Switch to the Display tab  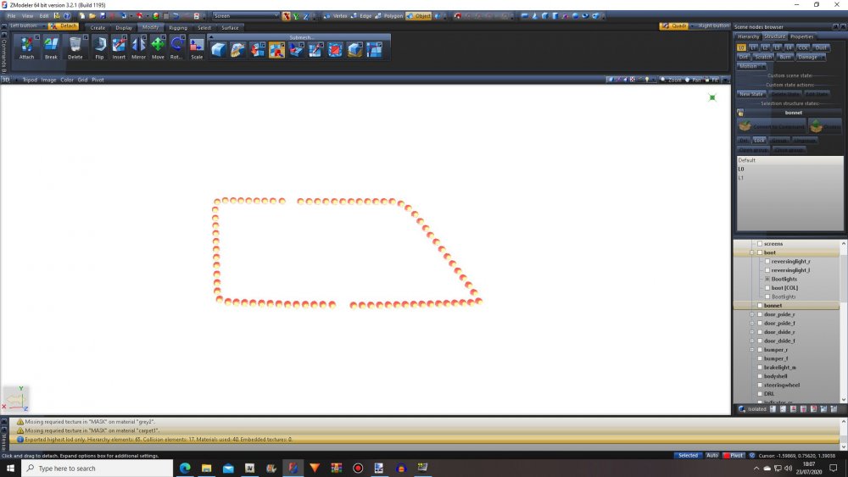(124, 28)
